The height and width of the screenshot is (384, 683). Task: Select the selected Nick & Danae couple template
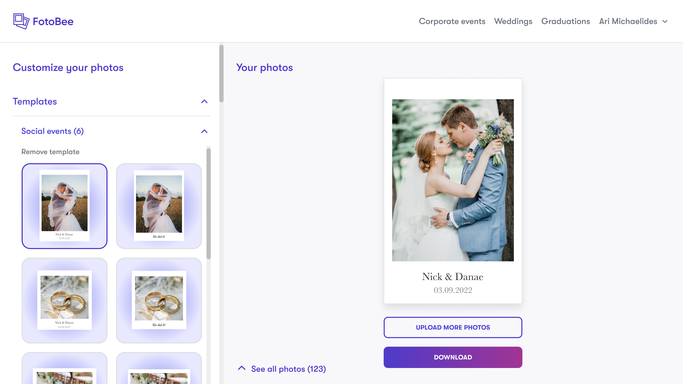coord(65,206)
